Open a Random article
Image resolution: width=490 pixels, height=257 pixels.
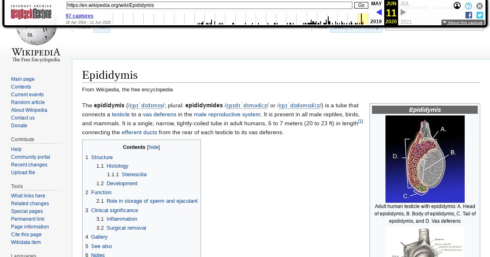[28, 102]
